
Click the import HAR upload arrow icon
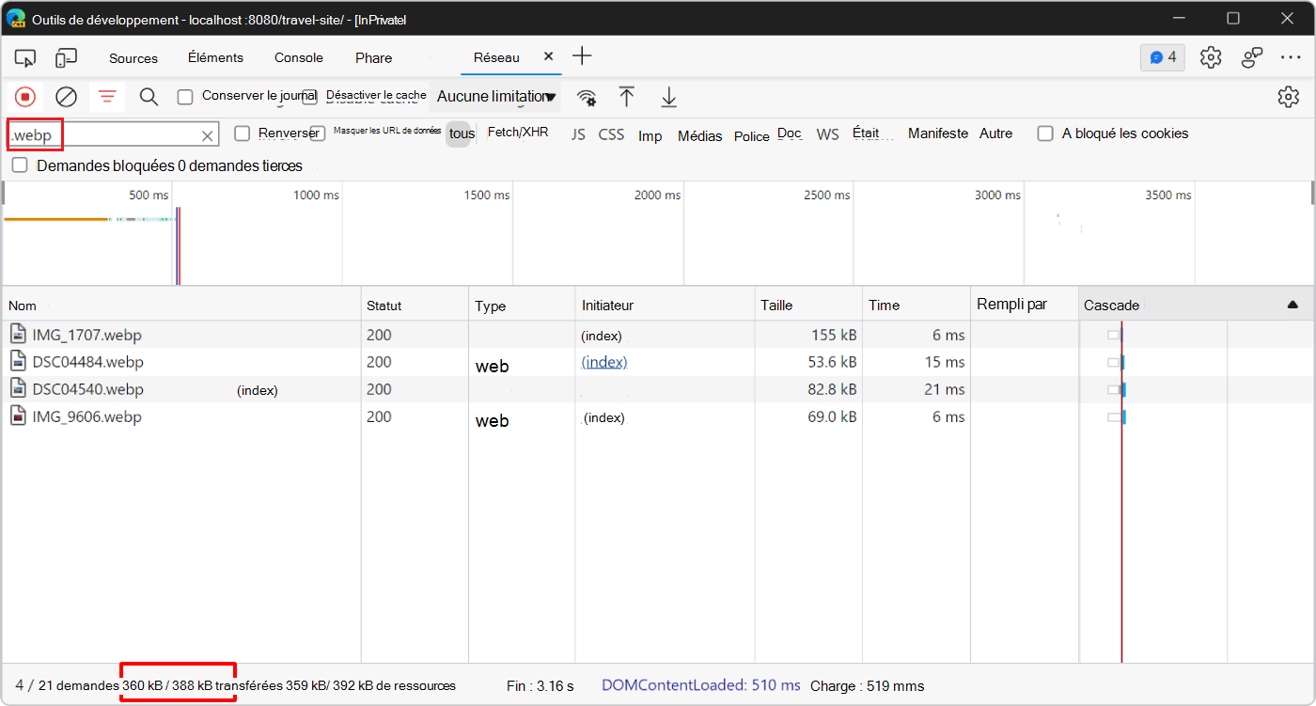click(627, 97)
